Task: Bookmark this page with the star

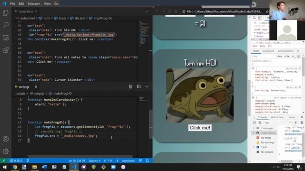Action: tap(267, 11)
